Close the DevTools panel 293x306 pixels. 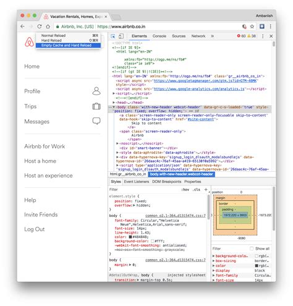pos(271,36)
